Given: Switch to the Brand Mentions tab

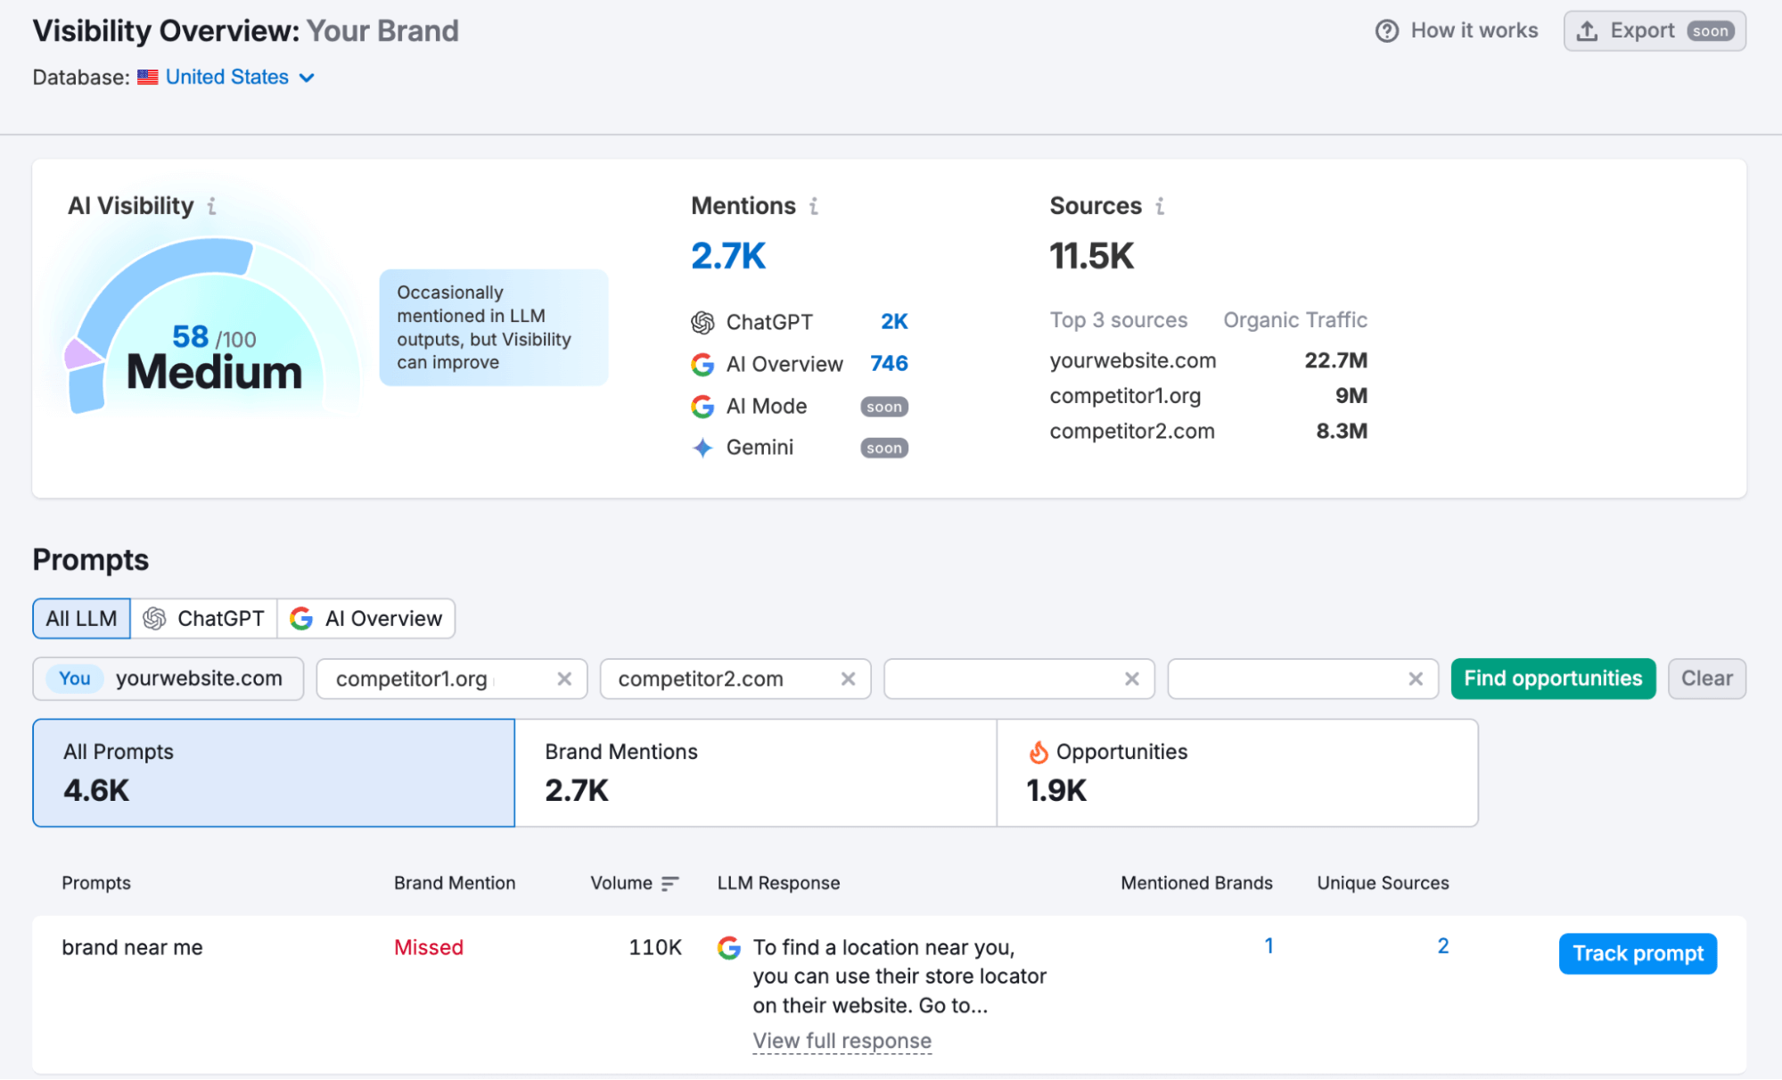Looking at the screenshot, I should coord(755,771).
